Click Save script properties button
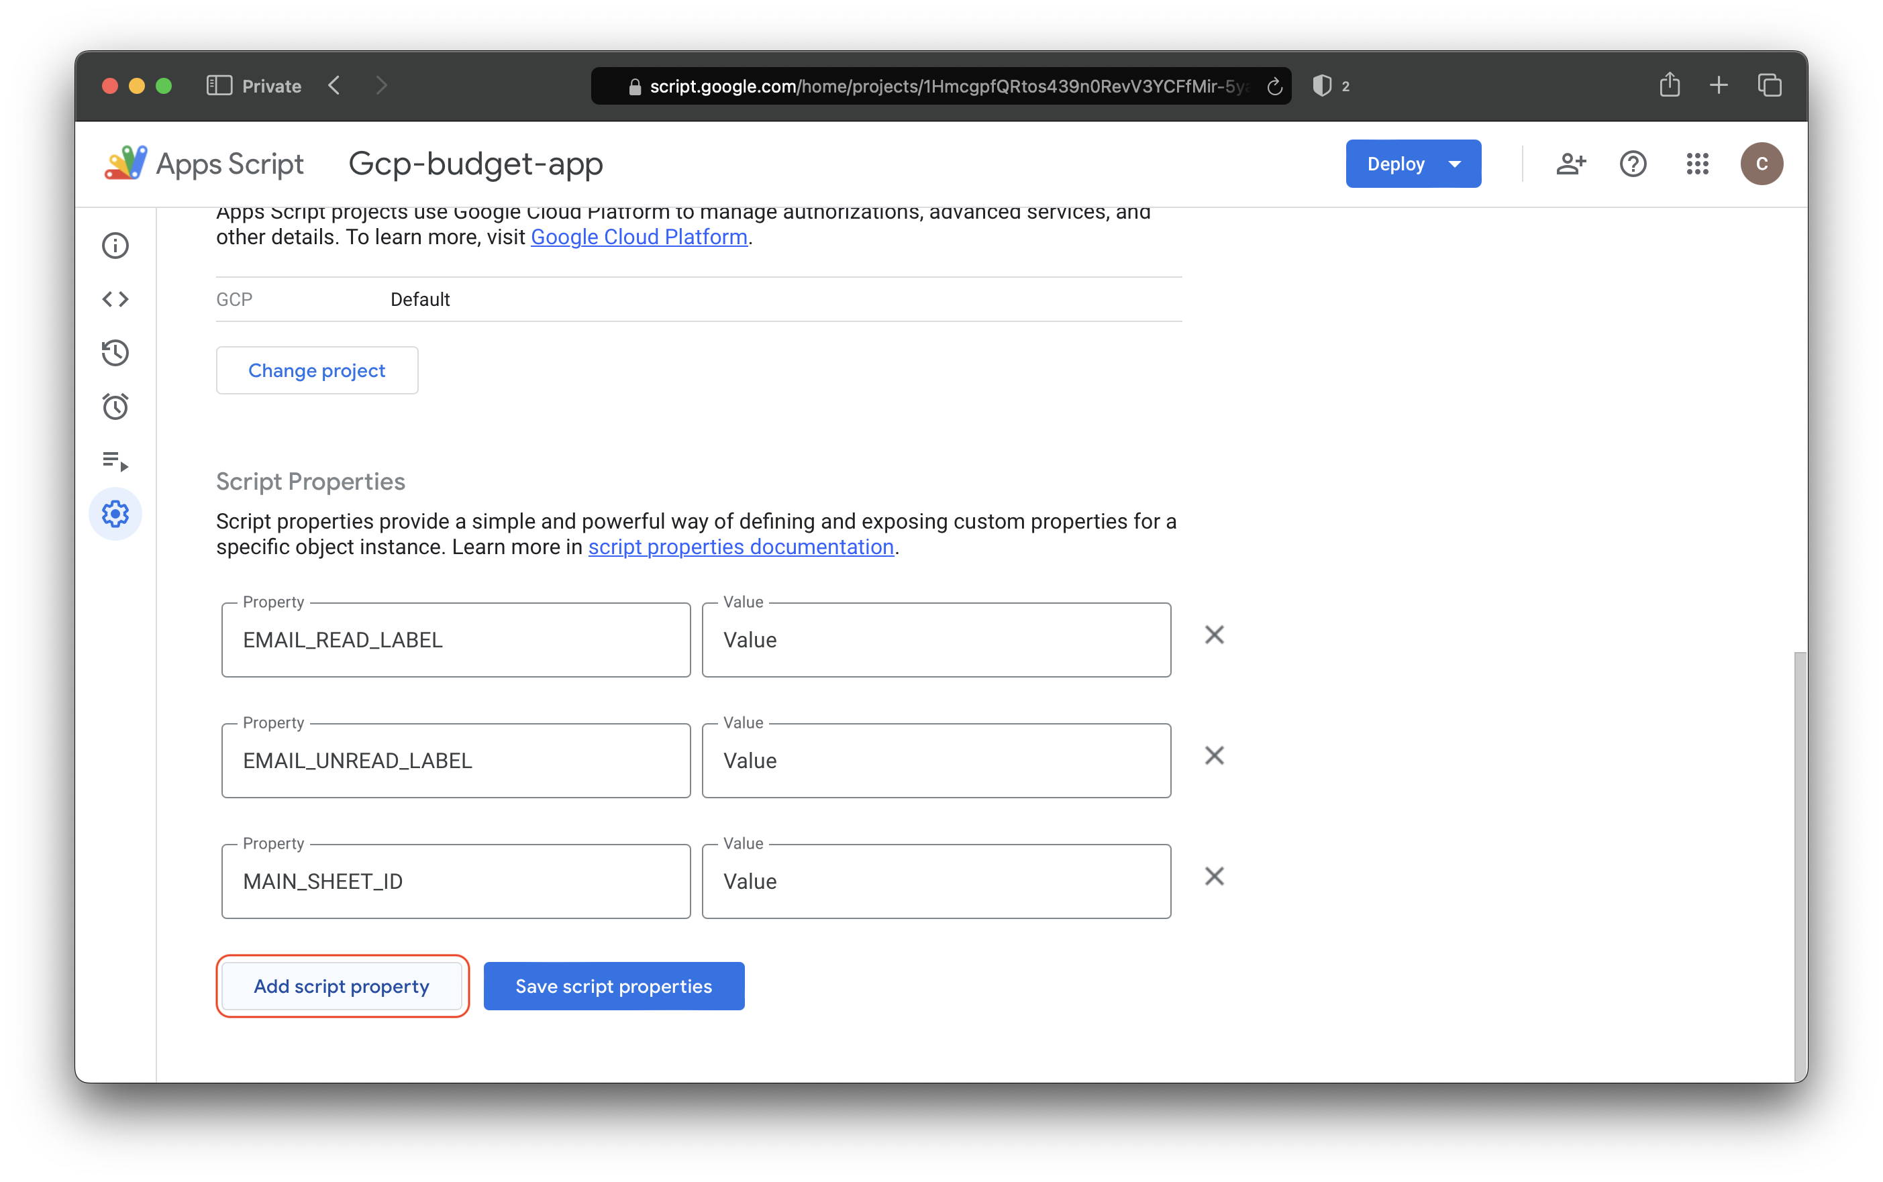This screenshot has height=1182, width=1883. coord(613,985)
